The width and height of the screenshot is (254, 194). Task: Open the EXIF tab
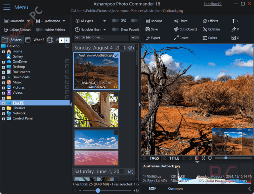152,189
